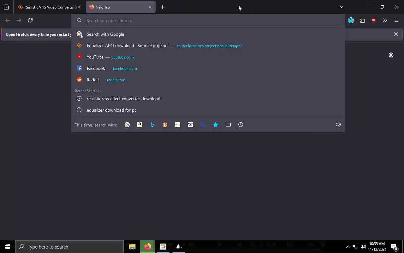
Task: Close the New Tab tab
Action: (x=150, y=7)
